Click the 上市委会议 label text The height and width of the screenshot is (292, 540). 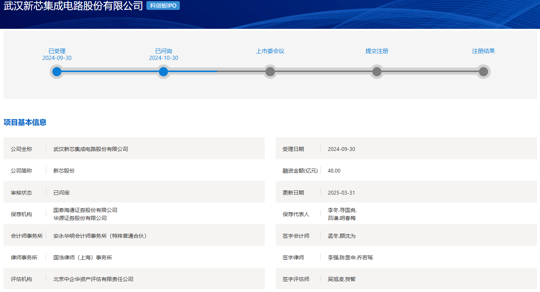270,51
